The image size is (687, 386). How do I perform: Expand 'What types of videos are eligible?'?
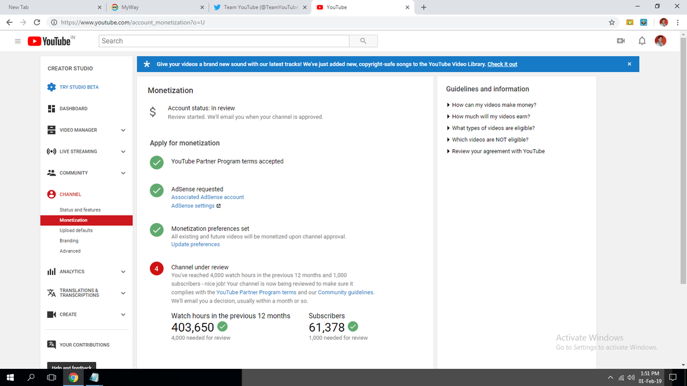[490, 128]
